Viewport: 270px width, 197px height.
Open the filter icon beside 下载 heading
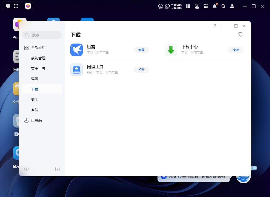[240, 34]
